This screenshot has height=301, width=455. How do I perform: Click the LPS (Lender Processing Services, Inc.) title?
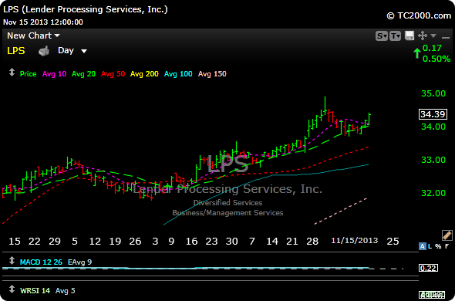coord(86,9)
